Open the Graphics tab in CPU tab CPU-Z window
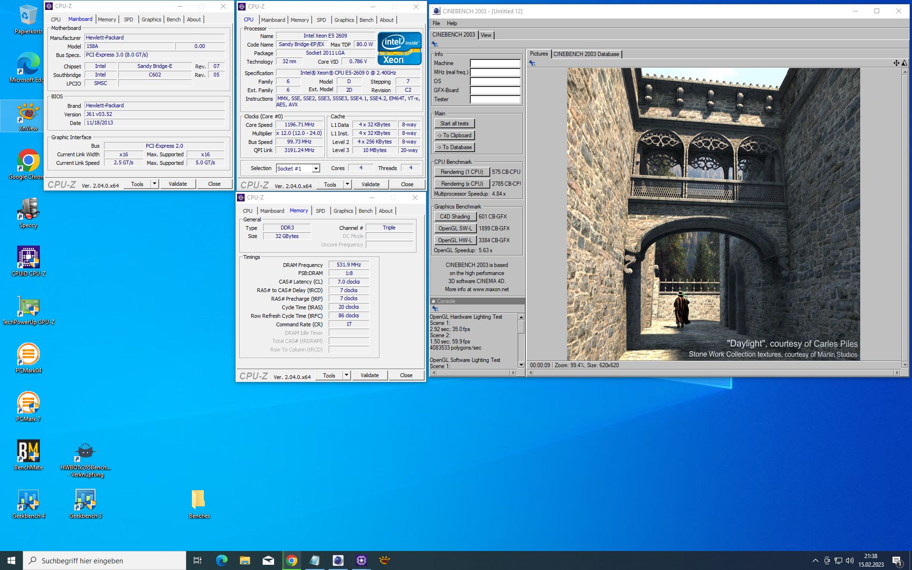Screen dimensions: 912x570 point(344,20)
